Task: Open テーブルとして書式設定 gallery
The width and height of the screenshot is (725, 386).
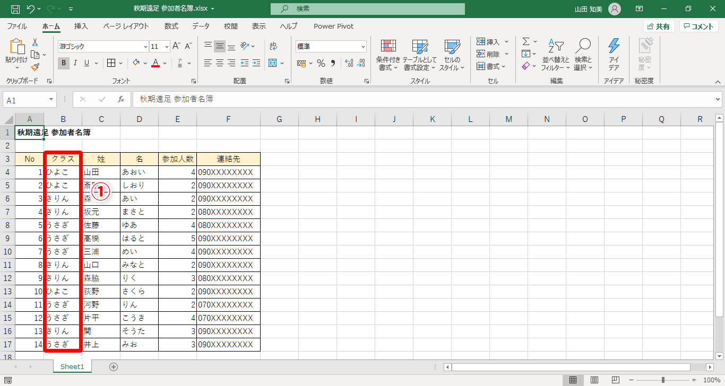Action: 419,55
